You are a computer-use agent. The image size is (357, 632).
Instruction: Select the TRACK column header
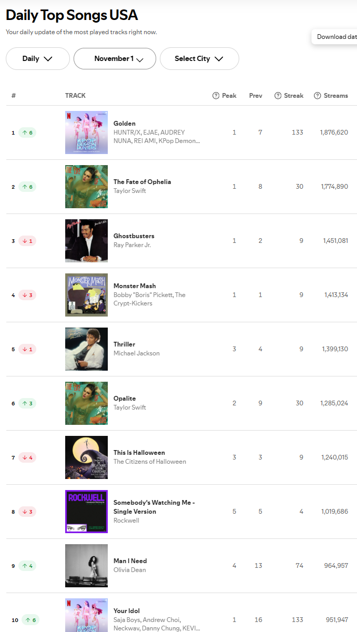pyautogui.click(x=75, y=96)
